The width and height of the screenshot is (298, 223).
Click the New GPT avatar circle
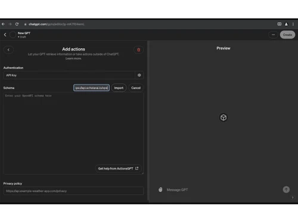pyautogui.click(x=13, y=34)
